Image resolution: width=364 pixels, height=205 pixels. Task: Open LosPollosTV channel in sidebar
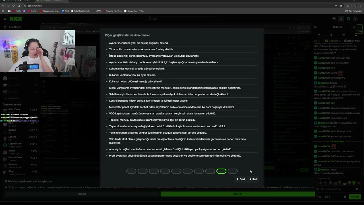click(20, 145)
